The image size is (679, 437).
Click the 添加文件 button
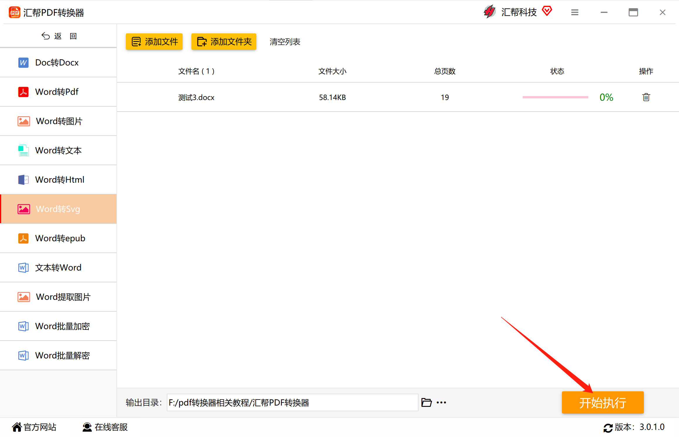[x=154, y=42]
